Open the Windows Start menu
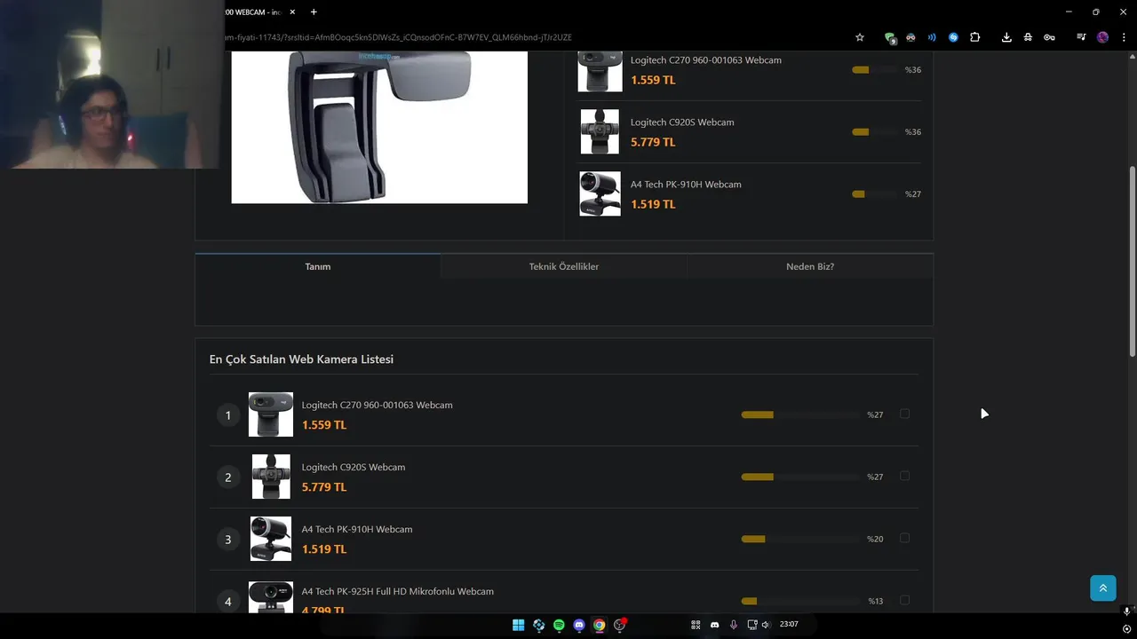This screenshot has height=639, width=1137. [x=518, y=625]
